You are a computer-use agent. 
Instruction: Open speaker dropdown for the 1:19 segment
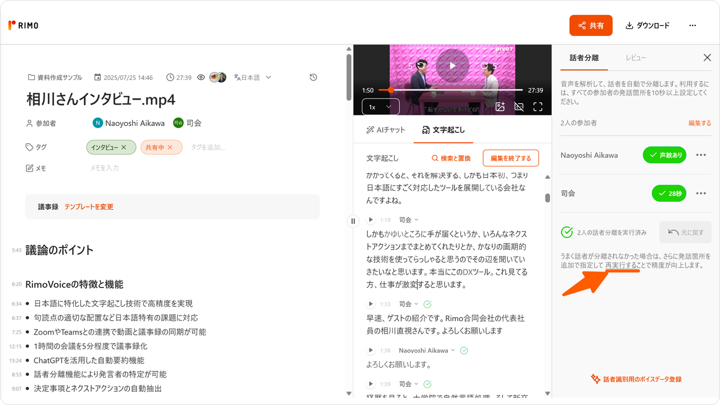[x=408, y=220]
